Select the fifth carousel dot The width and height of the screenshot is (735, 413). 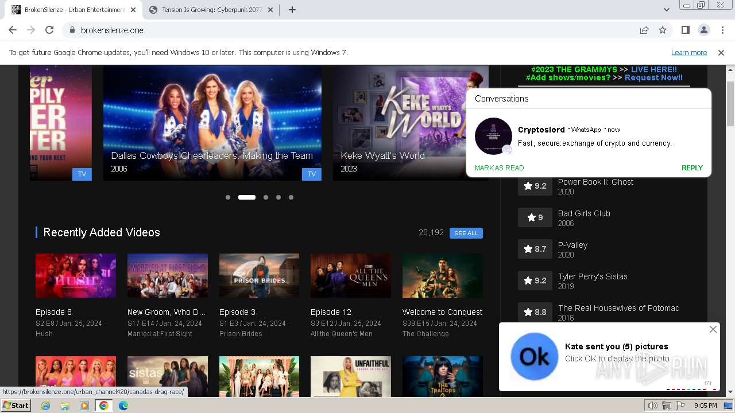click(291, 197)
